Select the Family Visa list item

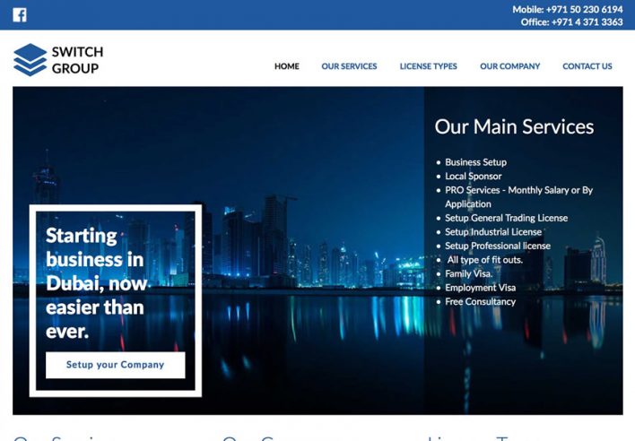[x=468, y=274]
